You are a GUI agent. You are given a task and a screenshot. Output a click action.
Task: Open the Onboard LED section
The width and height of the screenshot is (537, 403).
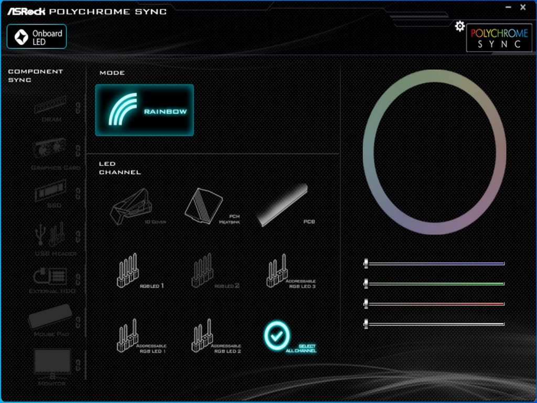(x=37, y=37)
